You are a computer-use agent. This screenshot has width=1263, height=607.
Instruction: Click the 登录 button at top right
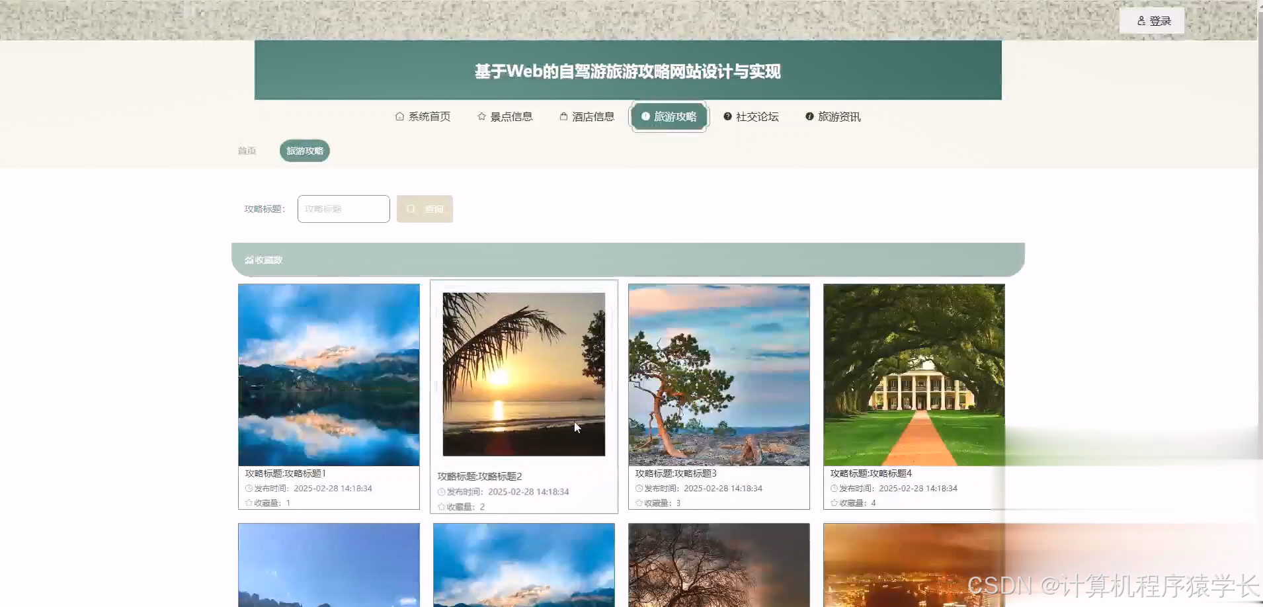point(1151,20)
